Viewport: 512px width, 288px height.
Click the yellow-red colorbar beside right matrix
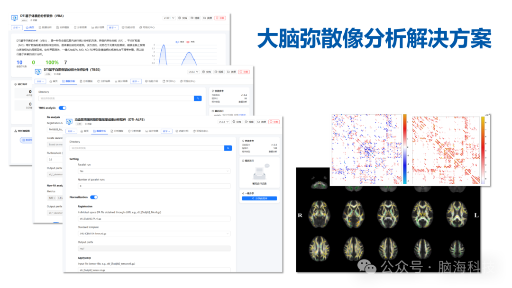(483, 150)
